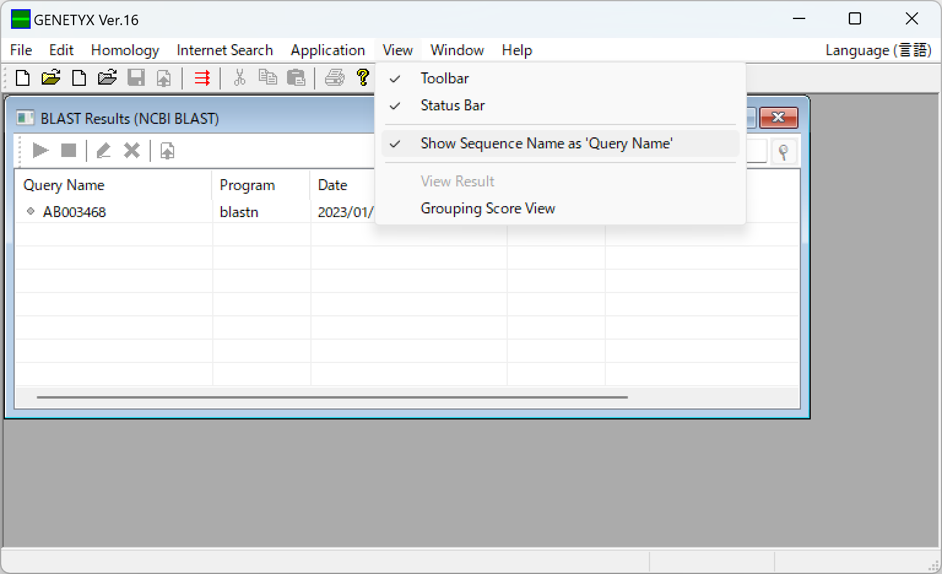Click the paste clipboard icon
The height and width of the screenshot is (574, 942).
[x=296, y=78]
